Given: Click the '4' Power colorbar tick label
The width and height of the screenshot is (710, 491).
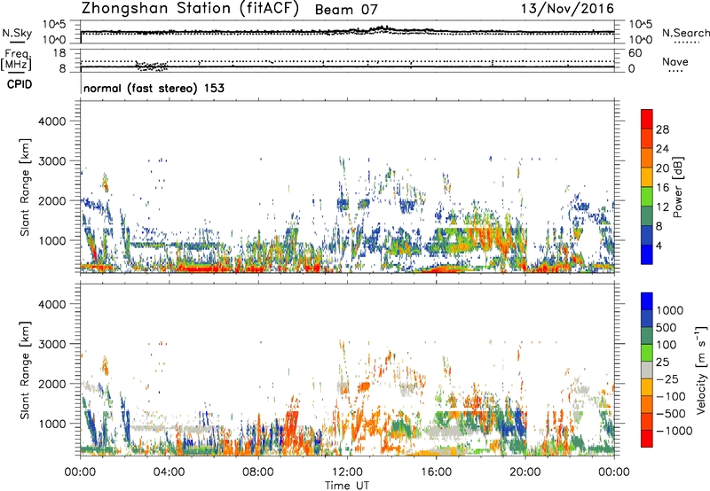Looking at the screenshot, I should (x=659, y=245).
